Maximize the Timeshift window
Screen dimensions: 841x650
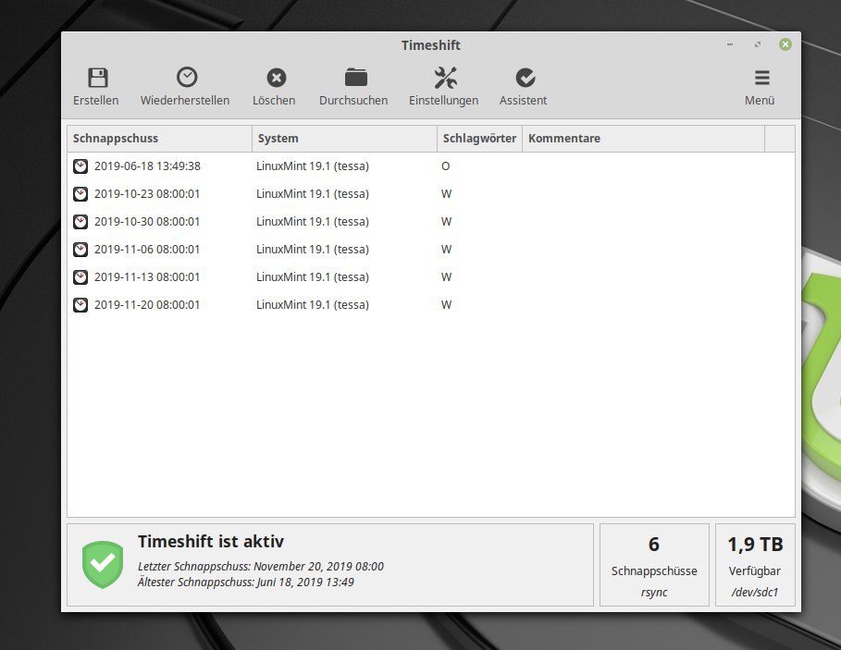coord(758,44)
